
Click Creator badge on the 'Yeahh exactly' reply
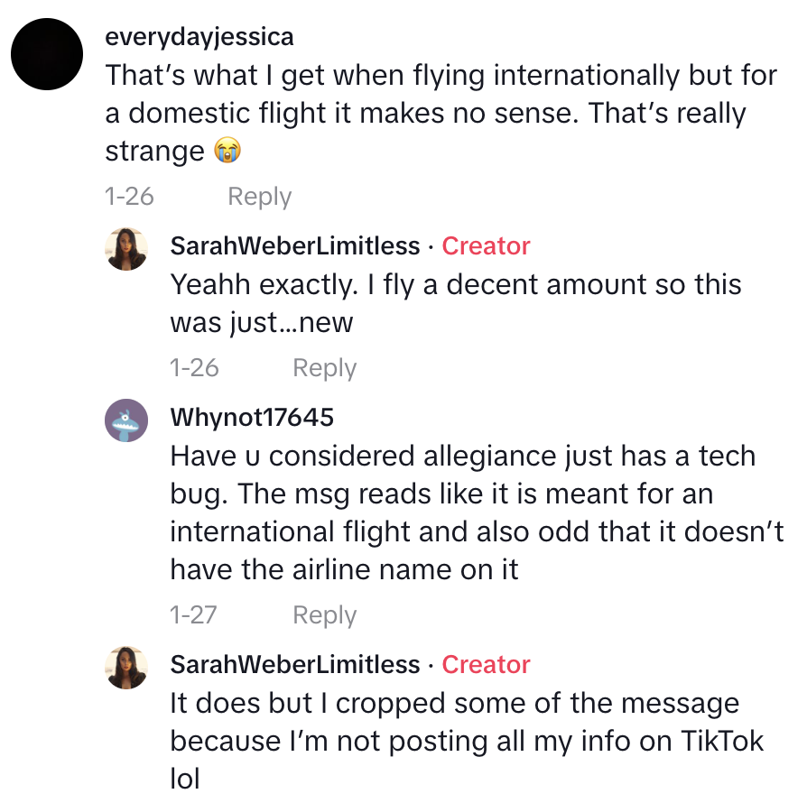[x=486, y=245]
